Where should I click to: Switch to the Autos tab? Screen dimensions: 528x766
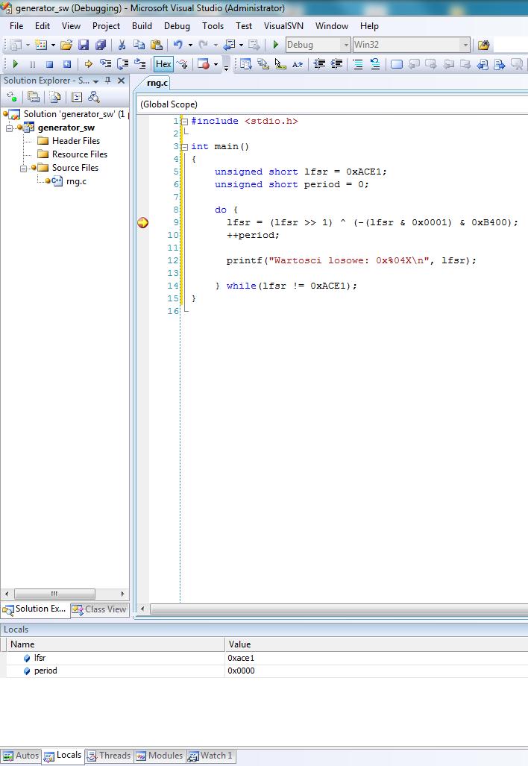(x=21, y=756)
